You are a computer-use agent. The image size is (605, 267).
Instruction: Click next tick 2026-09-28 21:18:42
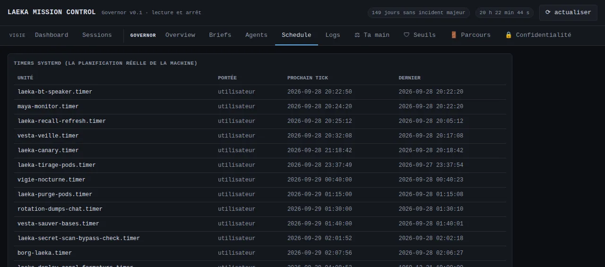[x=320, y=151]
